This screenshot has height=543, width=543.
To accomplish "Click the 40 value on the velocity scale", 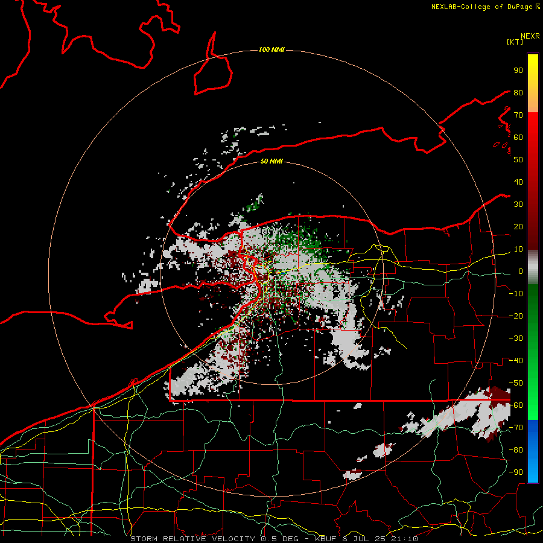I will 518,182.
